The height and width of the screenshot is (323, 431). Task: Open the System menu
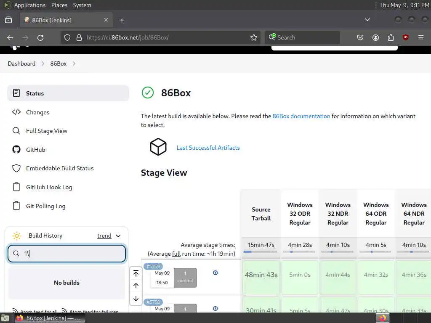coord(82,5)
